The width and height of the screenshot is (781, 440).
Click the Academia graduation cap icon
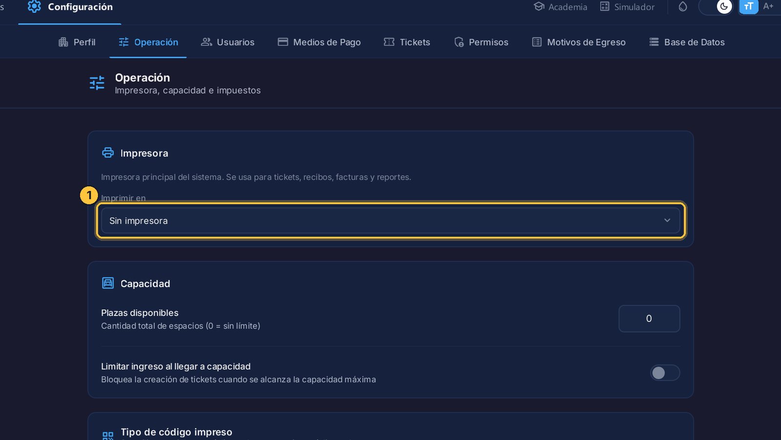click(539, 6)
